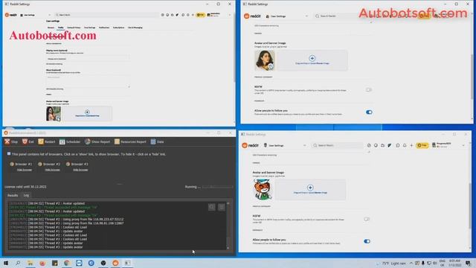Click Hide browser link under Browser #2
476x268 pixels.
(52, 170)
